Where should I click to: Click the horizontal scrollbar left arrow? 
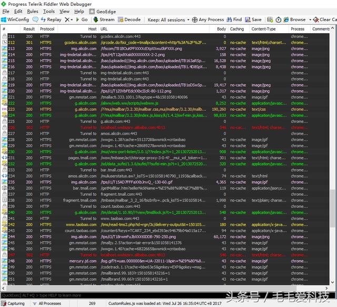(x=3, y=288)
